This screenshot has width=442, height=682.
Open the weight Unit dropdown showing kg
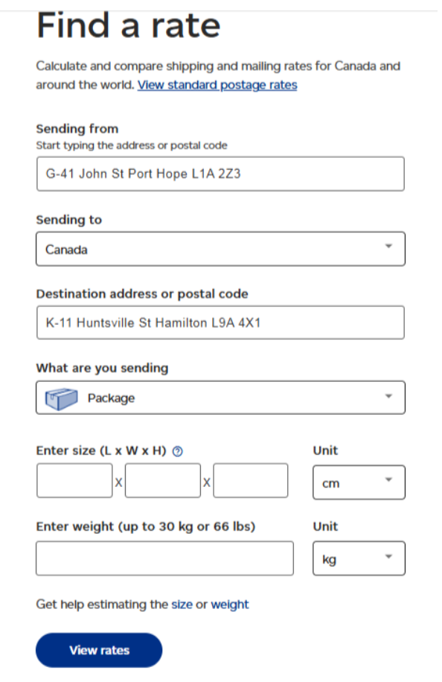[x=359, y=558]
